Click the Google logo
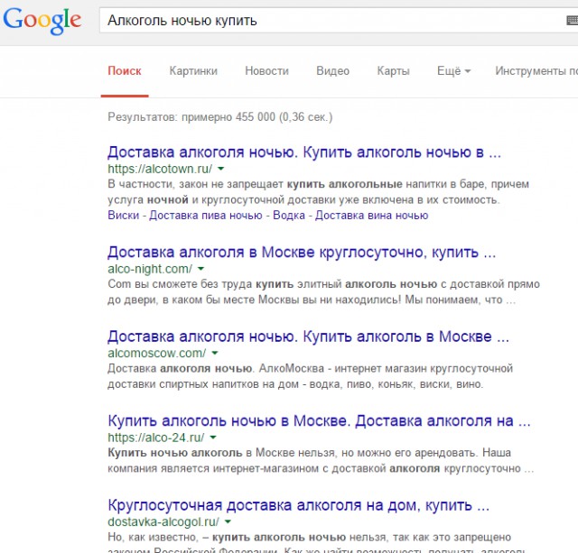Viewport: 578px width, 553px height. pyautogui.click(x=42, y=22)
